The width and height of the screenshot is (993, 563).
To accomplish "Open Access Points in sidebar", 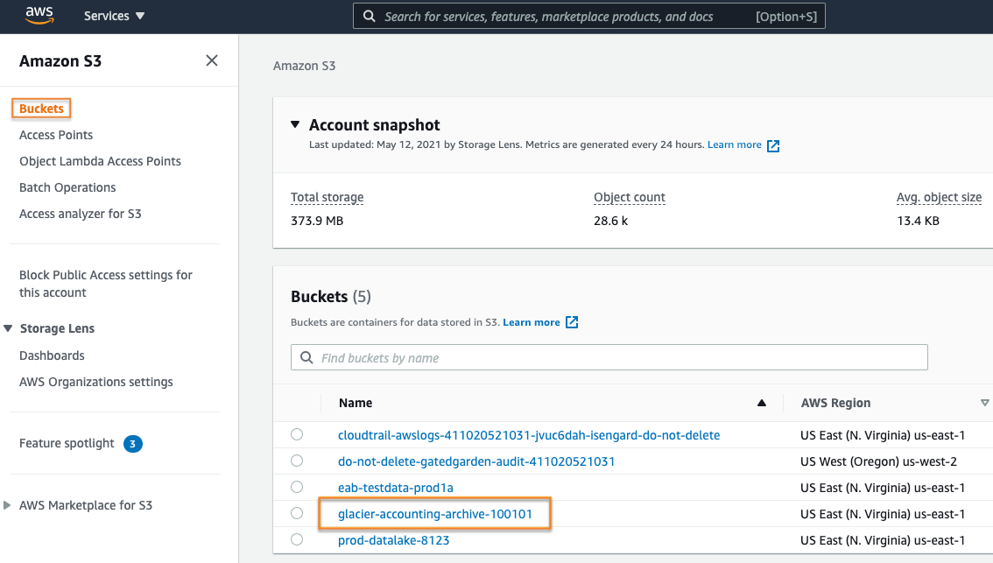I will (x=56, y=135).
